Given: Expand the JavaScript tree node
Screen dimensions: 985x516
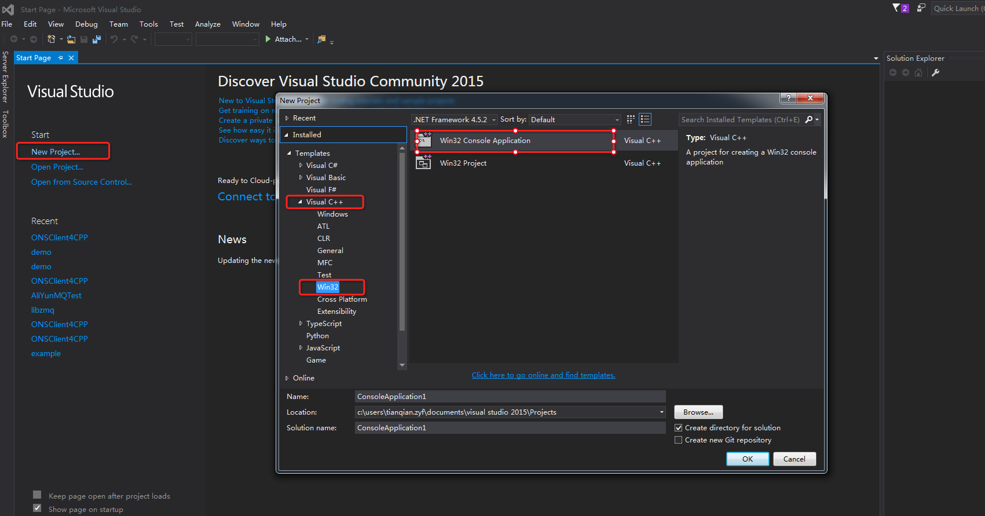Looking at the screenshot, I should click(301, 348).
